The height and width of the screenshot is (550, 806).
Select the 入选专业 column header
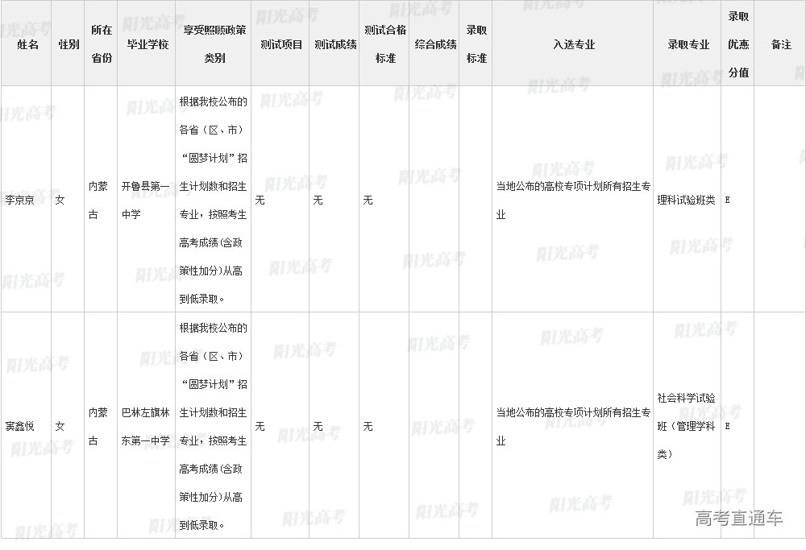click(573, 44)
